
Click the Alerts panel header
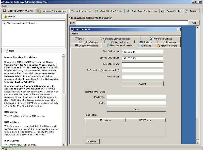(33, 16)
